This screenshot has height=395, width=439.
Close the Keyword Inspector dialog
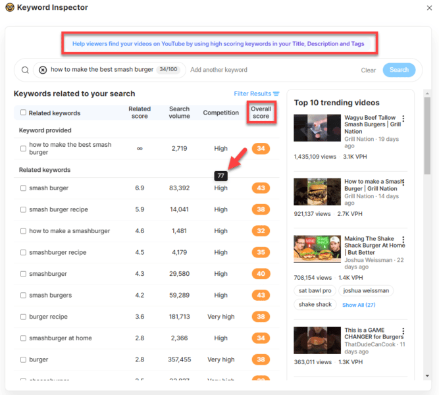pyautogui.click(x=429, y=8)
